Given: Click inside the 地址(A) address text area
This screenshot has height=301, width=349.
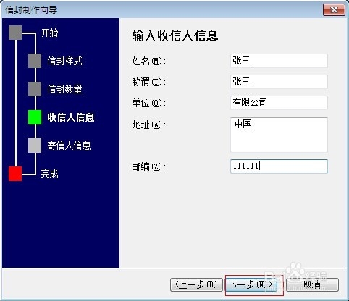Looking at the screenshot, I should (279, 135).
